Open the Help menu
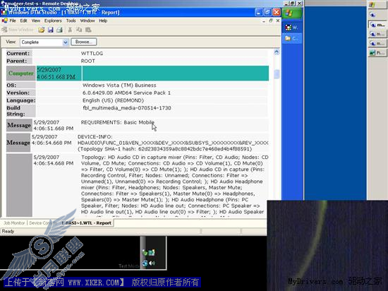 pyautogui.click(x=103, y=20)
